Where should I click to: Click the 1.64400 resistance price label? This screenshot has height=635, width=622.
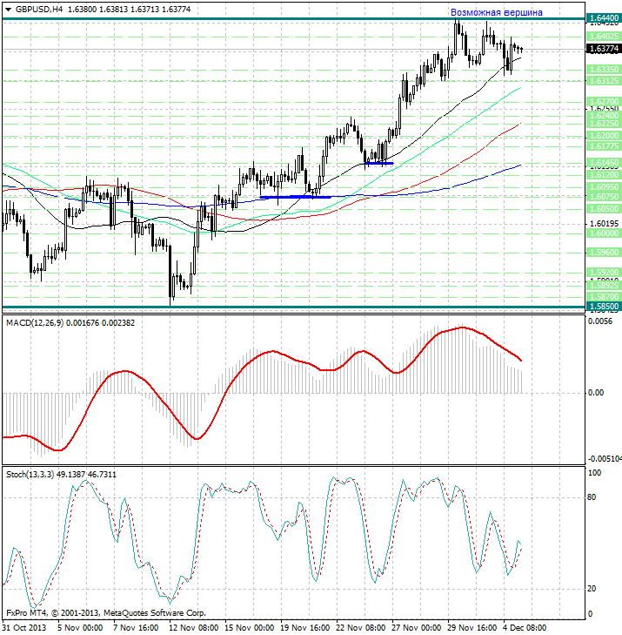(604, 17)
